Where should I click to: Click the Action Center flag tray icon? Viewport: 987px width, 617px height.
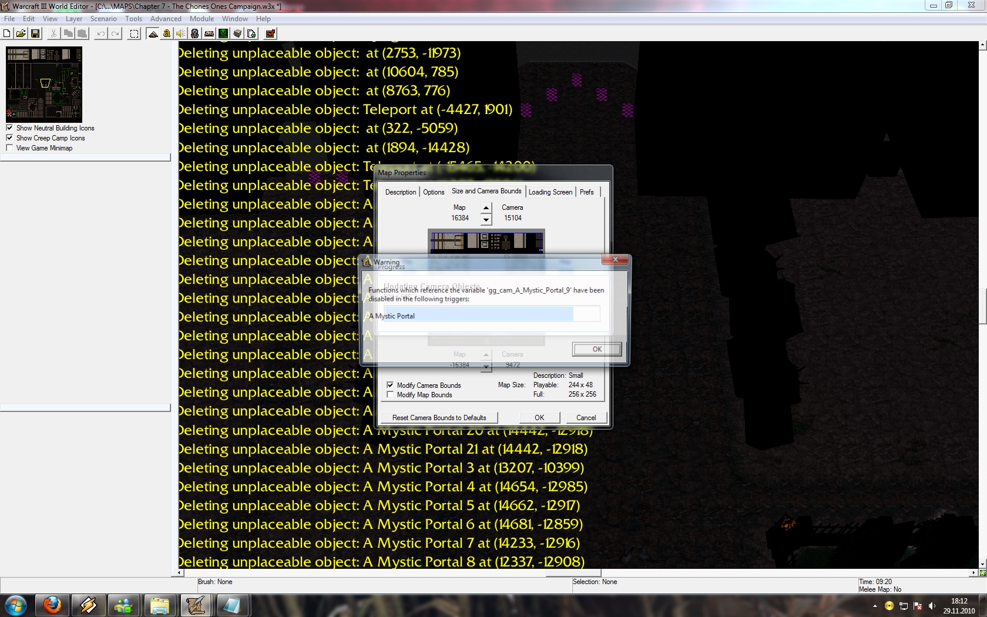(918, 606)
